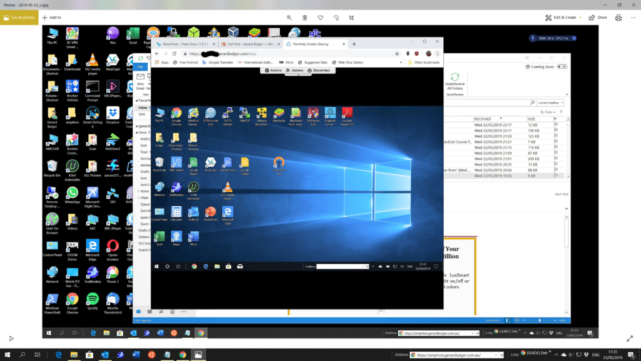Open Current Mailbox dropdown in pictured Outlook
641x361 pixels.
click(x=550, y=103)
